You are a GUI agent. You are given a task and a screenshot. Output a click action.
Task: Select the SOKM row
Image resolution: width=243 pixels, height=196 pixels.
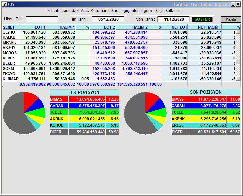(119, 69)
